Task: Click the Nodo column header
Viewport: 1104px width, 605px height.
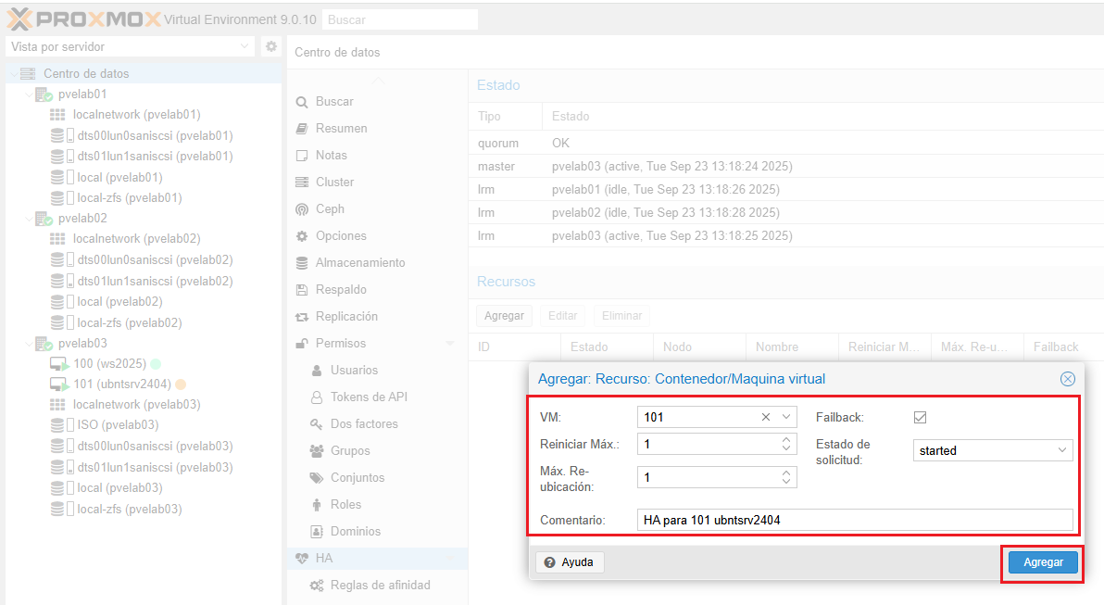Action: (699, 347)
